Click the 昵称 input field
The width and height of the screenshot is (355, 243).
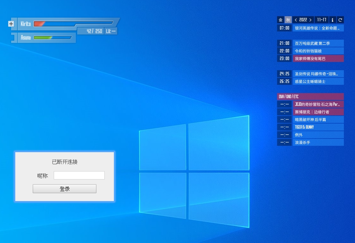click(79, 175)
